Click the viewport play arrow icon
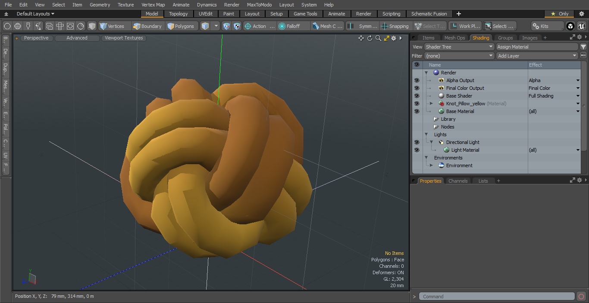This screenshot has height=303, width=589. tap(401, 38)
